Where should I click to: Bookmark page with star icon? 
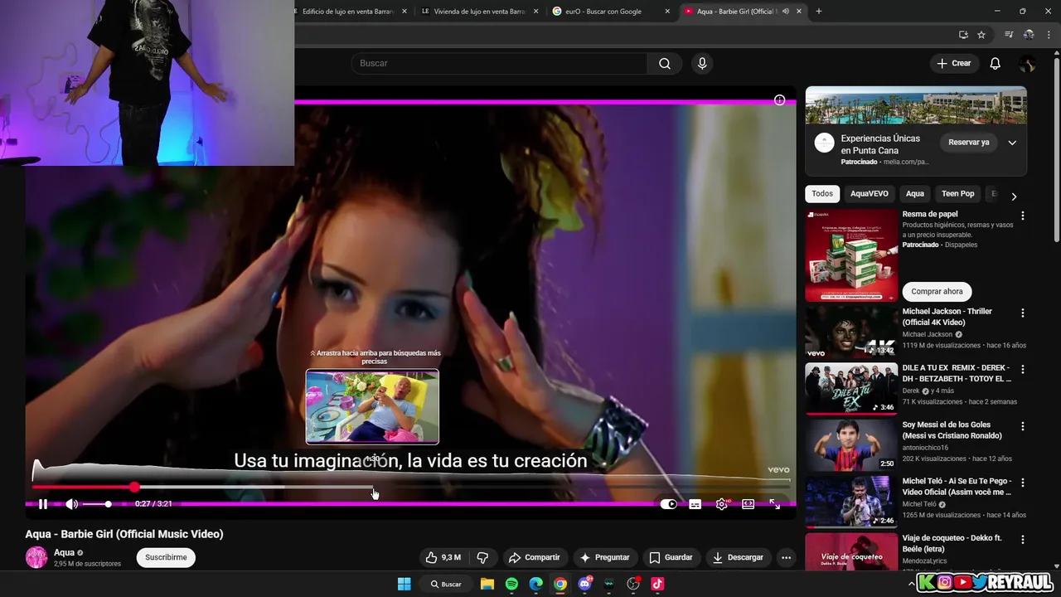tap(981, 35)
